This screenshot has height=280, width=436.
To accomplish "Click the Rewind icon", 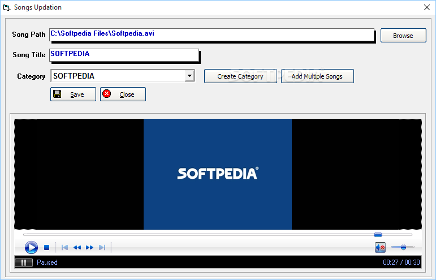I will [77, 247].
